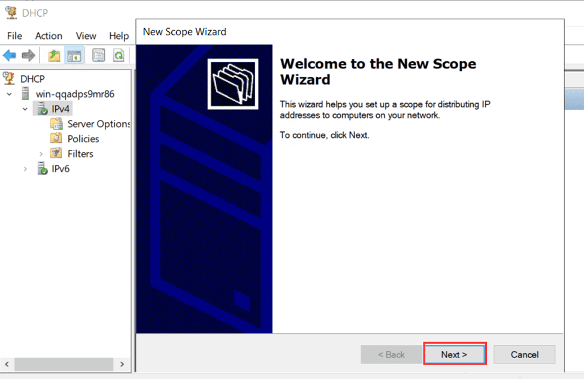Screen dimensions: 584x379
Task: Open the View menu
Action: pos(86,36)
